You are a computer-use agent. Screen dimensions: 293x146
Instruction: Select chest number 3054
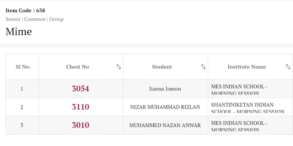click(x=80, y=89)
